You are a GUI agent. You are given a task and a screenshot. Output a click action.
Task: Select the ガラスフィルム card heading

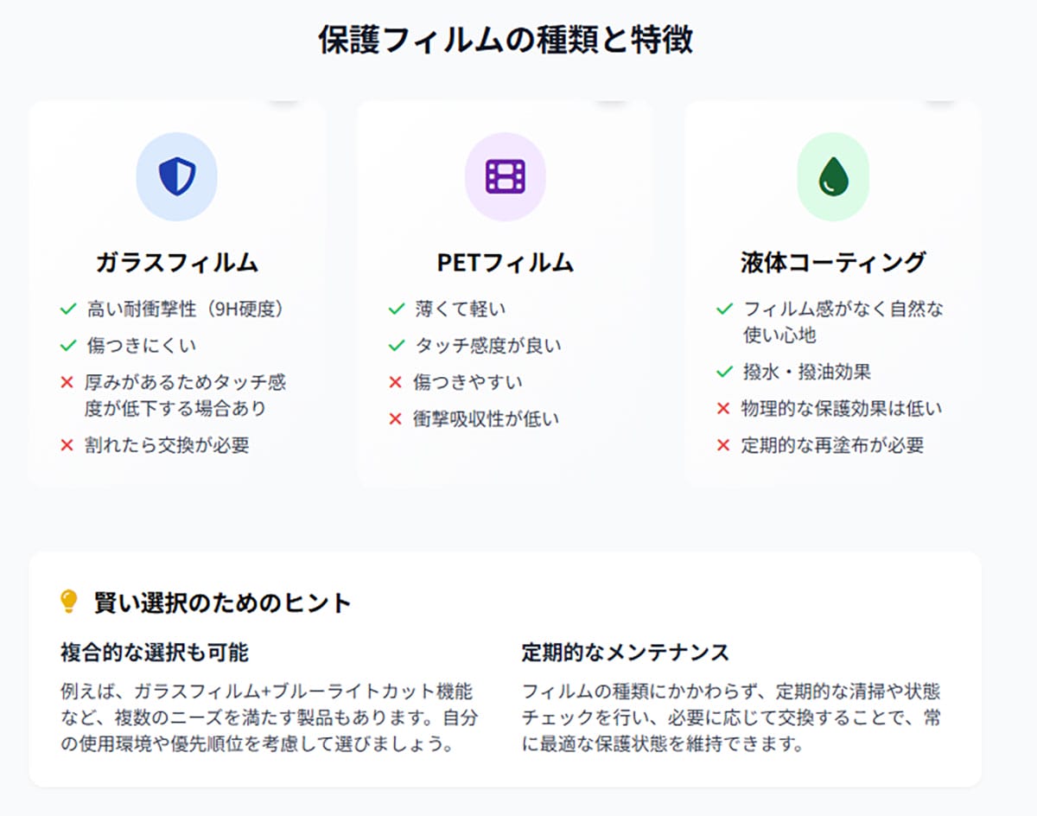(x=177, y=263)
